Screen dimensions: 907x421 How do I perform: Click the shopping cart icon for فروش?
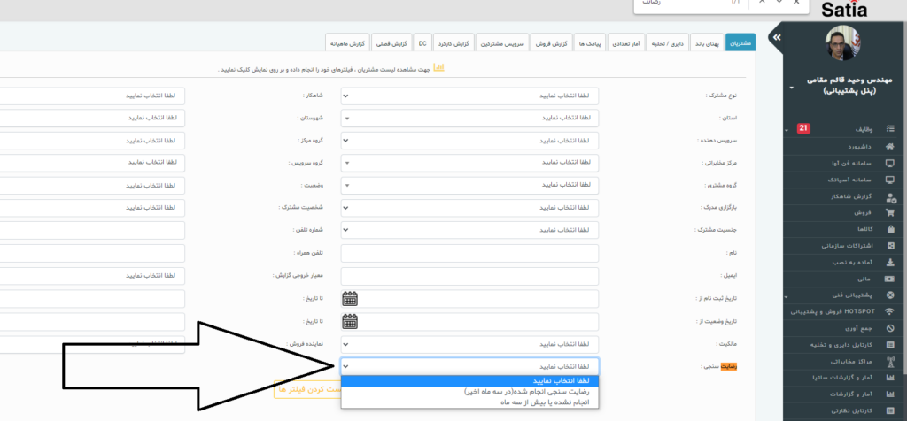[890, 212]
